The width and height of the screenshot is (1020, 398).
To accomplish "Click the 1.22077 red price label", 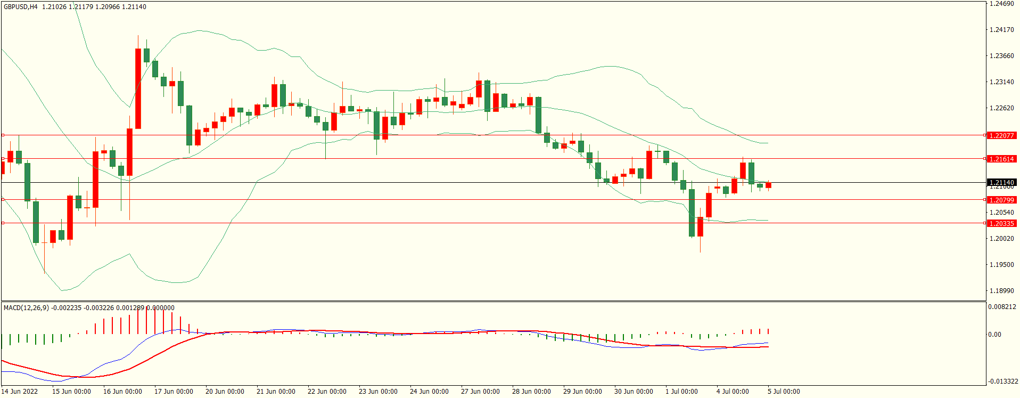I will pos(1001,136).
